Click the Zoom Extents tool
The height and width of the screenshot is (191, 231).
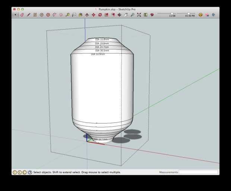[x=139, y=15]
